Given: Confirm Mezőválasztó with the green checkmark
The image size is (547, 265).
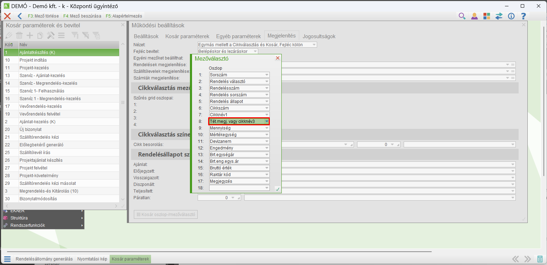Looking at the screenshot, I should pyautogui.click(x=278, y=189).
